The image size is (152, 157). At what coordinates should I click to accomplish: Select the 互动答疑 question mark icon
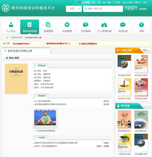[x=86, y=25]
